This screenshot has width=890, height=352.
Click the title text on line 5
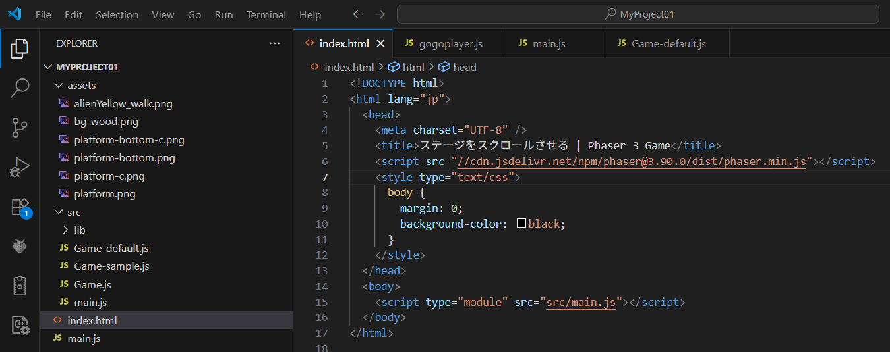coord(545,145)
